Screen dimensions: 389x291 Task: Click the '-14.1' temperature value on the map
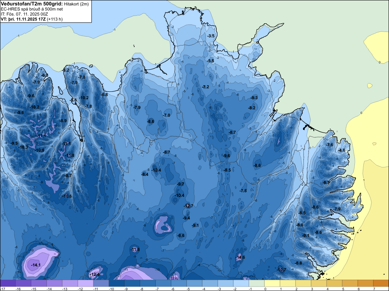(x=36, y=265)
